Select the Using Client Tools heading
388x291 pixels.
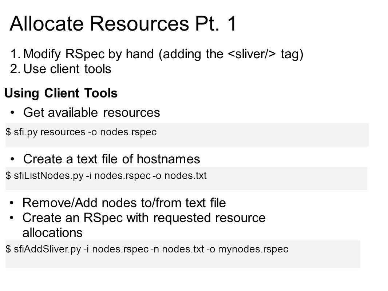pos(61,93)
